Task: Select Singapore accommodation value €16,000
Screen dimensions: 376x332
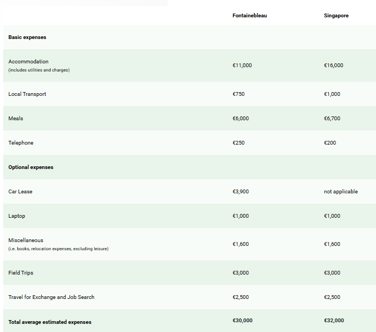Action: tap(334, 66)
